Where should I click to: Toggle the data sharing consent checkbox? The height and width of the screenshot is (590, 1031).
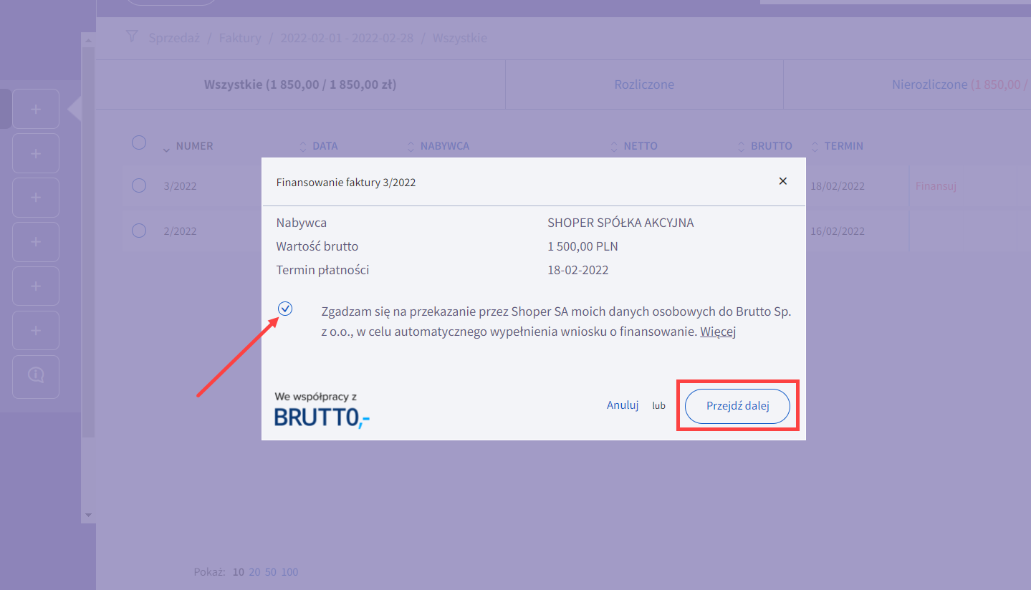pos(285,309)
